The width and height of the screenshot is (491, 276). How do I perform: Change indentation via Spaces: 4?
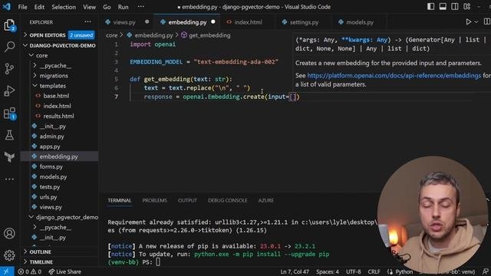click(x=328, y=271)
